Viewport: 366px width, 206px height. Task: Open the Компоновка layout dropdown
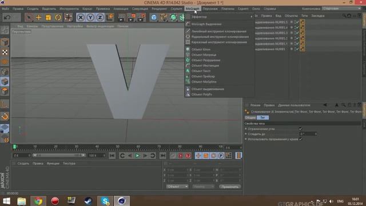click(342, 9)
